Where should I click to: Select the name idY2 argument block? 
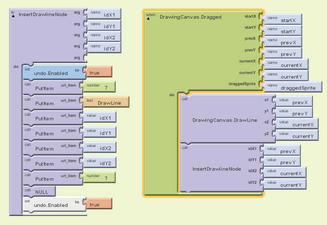[x=103, y=47]
